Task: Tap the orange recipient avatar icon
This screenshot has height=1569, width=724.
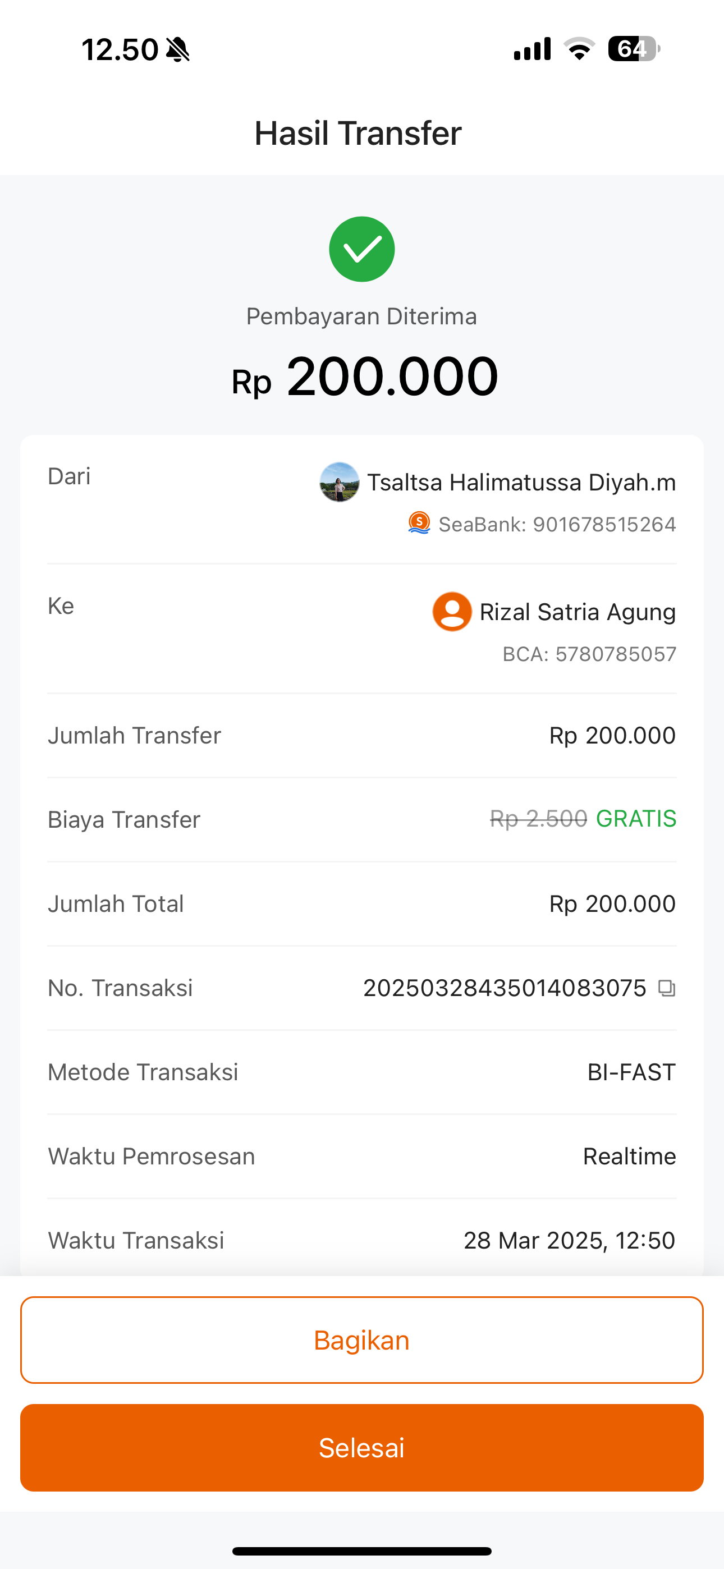Action: [452, 612]
